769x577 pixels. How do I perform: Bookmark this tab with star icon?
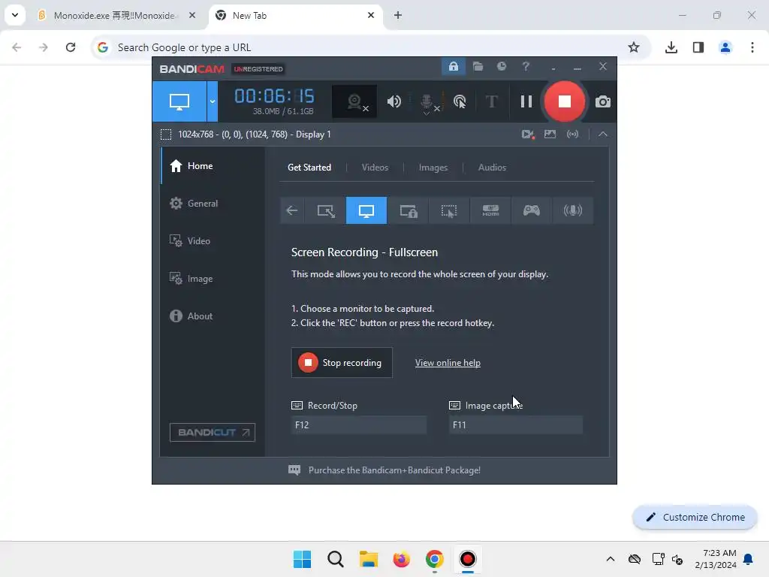coord(634,47)
